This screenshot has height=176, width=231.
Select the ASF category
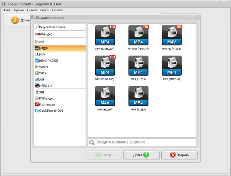pyautogui.click(x=60, y=79)
